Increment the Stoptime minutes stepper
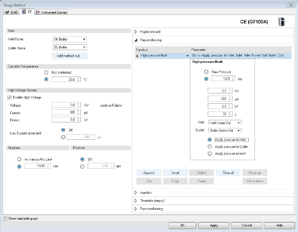Screen dimensions: 298x232 [x=48, y=165]
